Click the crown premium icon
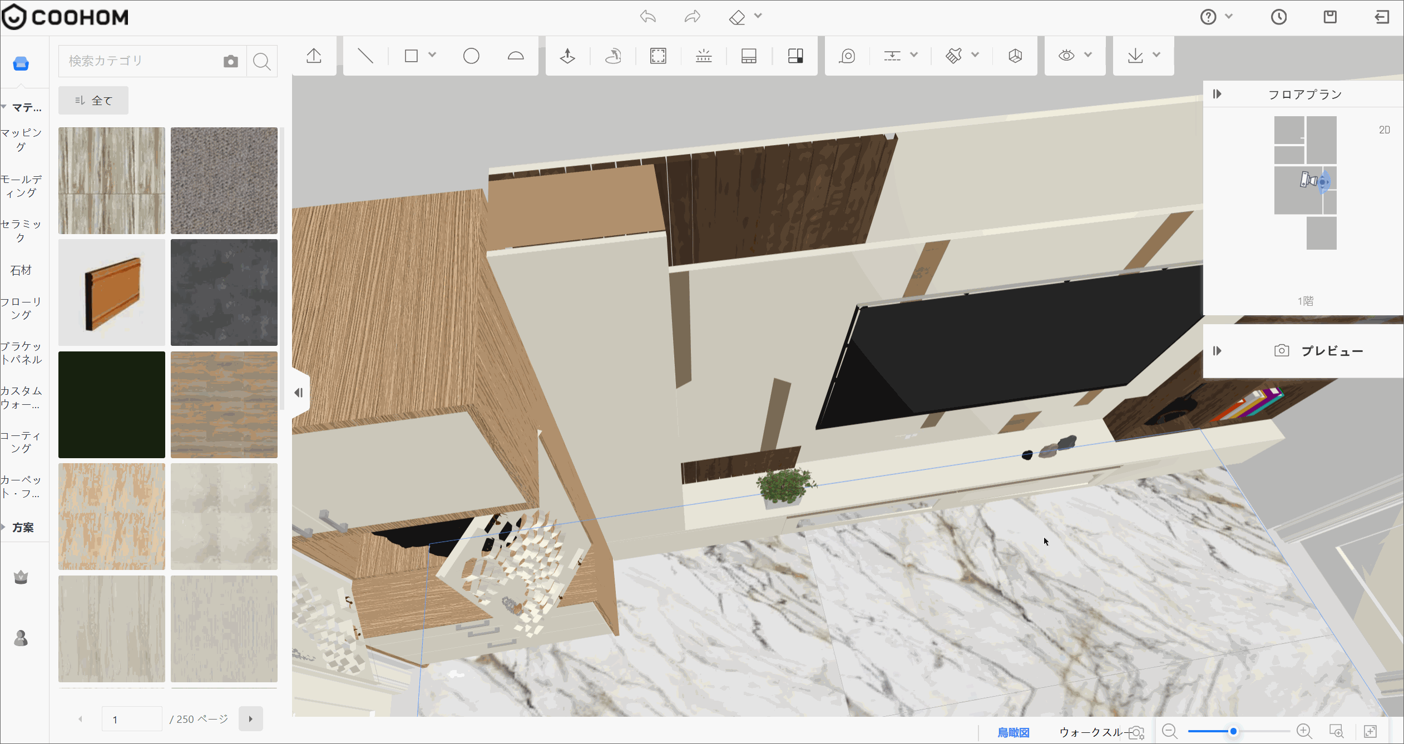The width and height of the screenshot is (1404, 744). point(21,577)
